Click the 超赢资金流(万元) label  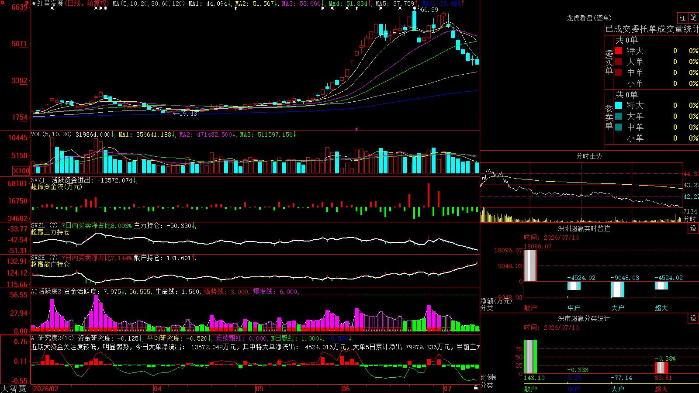click(56, 186)
